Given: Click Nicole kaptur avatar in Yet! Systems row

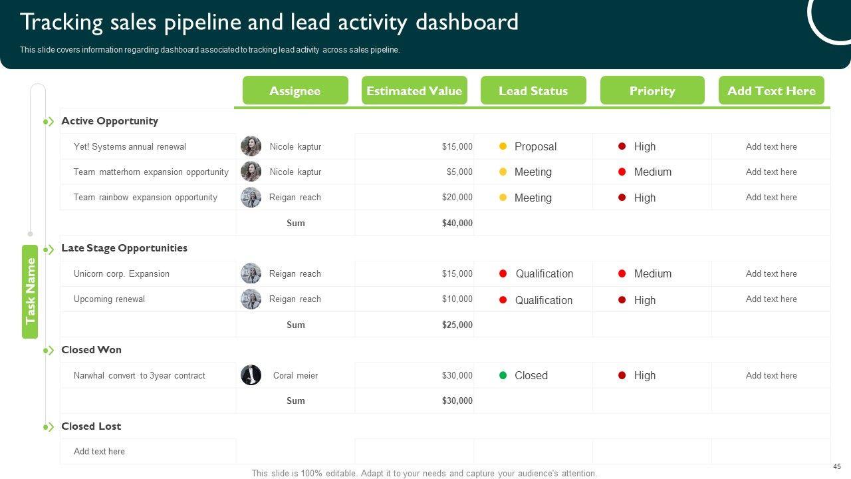Looking at the screenshot, I should pyautogui.click(x=251, y=146).
